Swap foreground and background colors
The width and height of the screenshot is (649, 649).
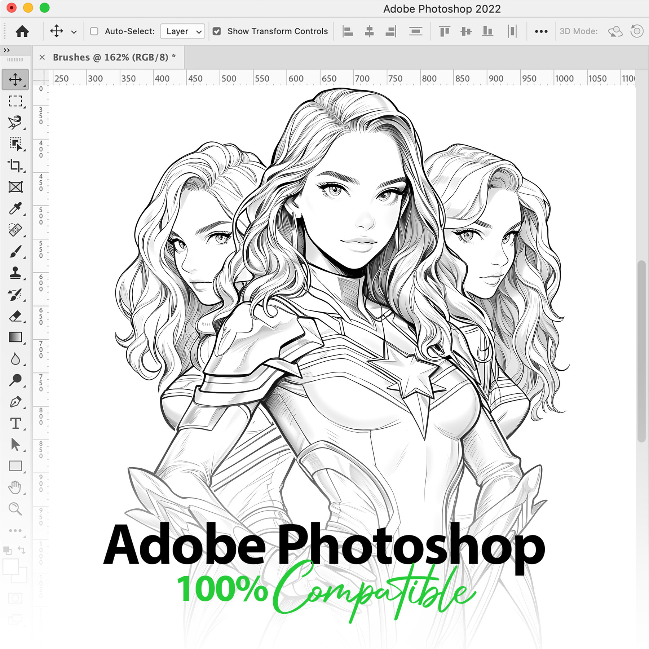(22, 551)
